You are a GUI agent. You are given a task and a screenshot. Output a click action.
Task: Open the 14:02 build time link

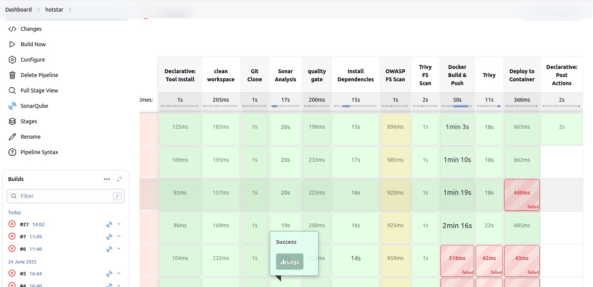click(39, 224)
